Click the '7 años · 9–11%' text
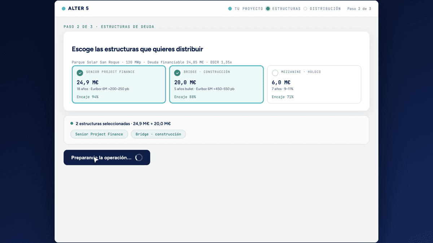 click(x=283, y=89)
